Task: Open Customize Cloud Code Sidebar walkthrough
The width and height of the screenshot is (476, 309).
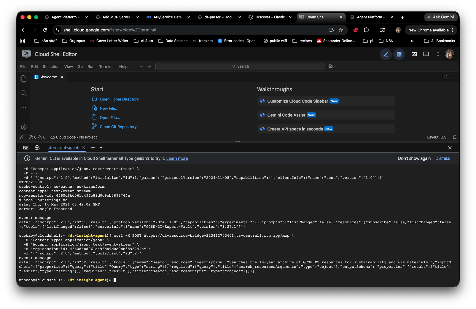Action: [x=326, y=101]
